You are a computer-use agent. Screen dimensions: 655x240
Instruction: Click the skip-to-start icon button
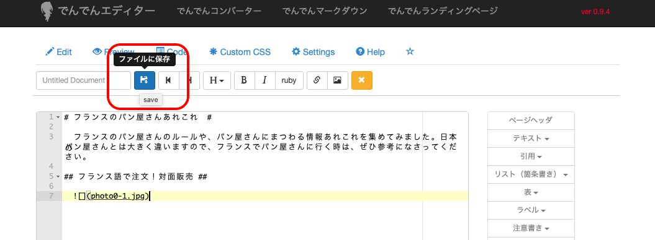(x=169, y=80)
